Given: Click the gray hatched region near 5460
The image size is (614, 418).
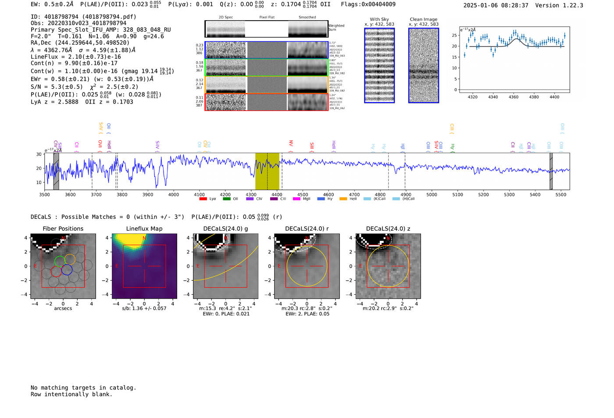Looking at the screenshot, I should [551, 171].
